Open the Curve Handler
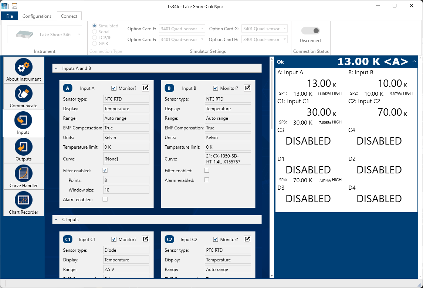 24,176
